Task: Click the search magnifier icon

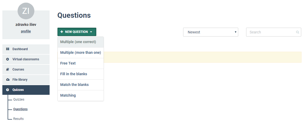Action: (x=298, y=32)
